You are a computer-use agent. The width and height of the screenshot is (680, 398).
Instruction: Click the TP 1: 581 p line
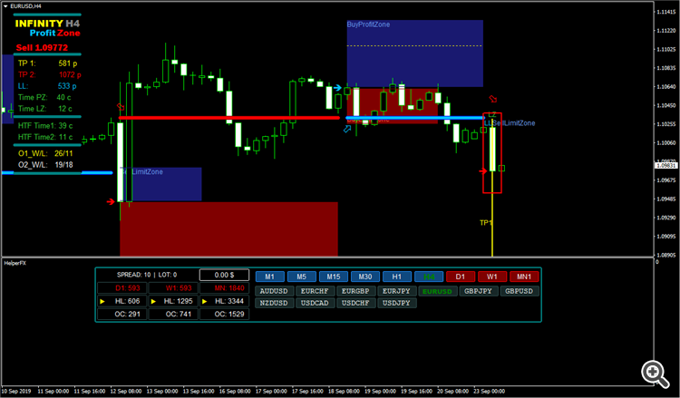(x=47, y=63)
